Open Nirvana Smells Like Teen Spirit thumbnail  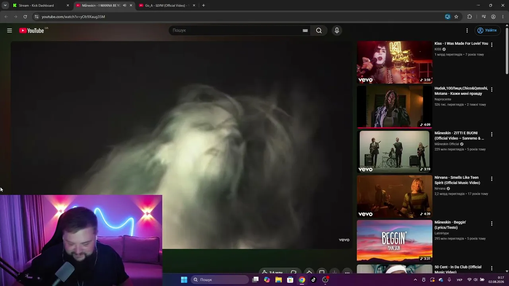pyautogui.click(x=394, y=196)
